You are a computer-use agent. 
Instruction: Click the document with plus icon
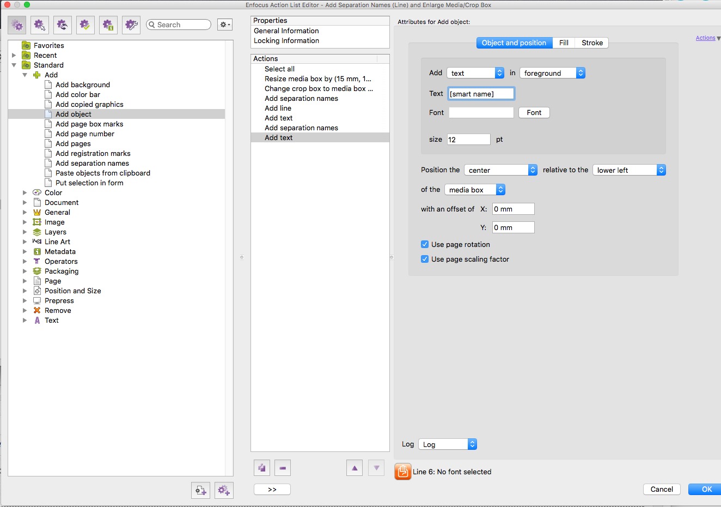[x=201, y=490]
